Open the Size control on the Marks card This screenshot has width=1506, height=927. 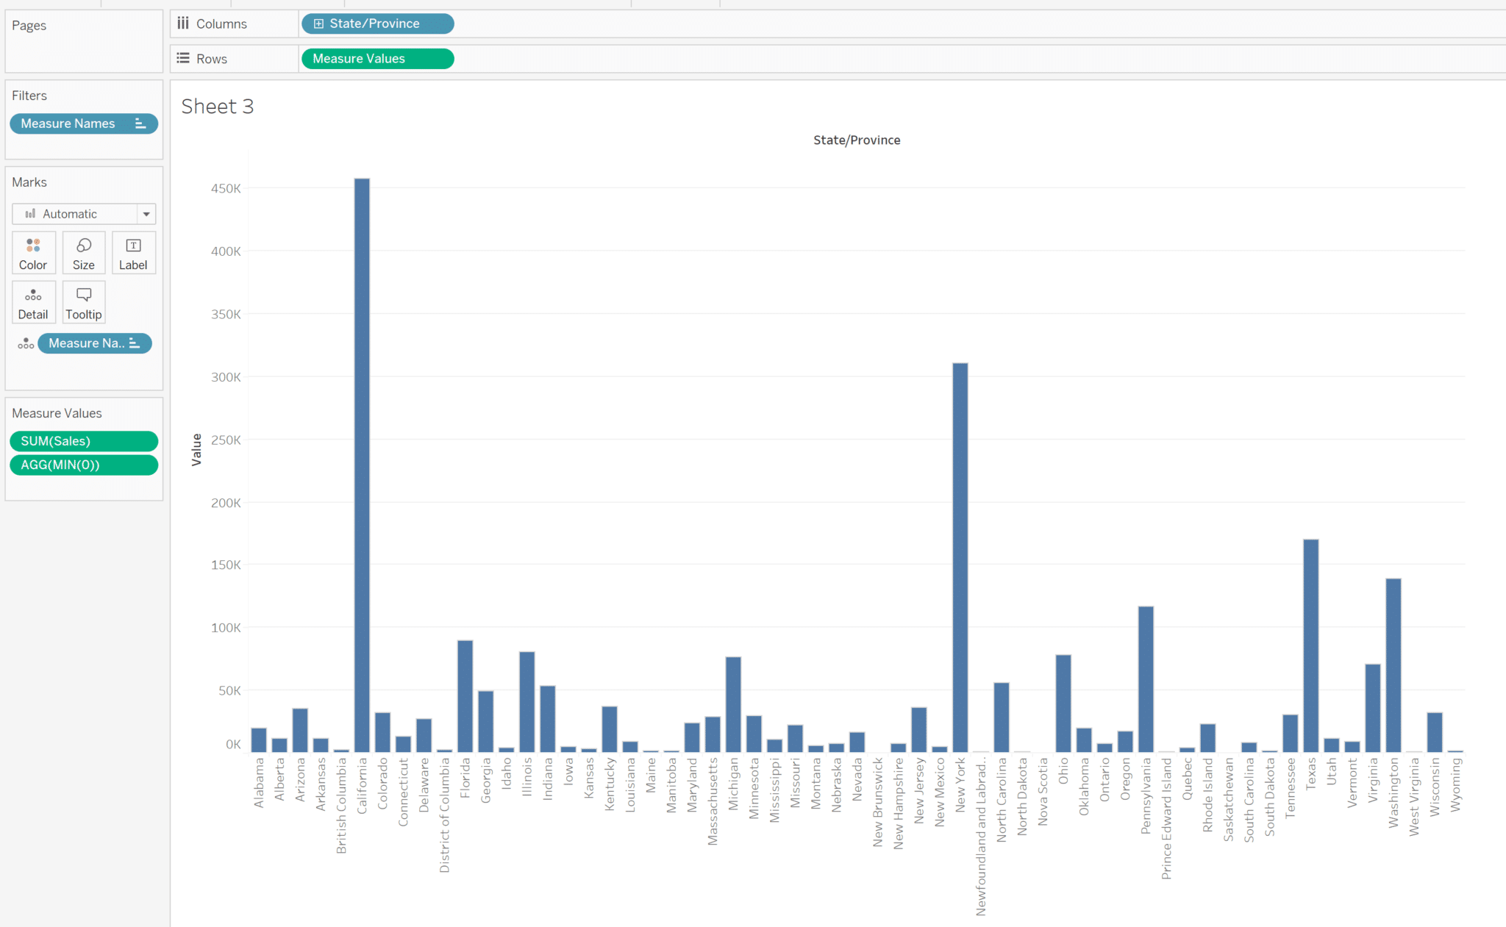point(83,252)
